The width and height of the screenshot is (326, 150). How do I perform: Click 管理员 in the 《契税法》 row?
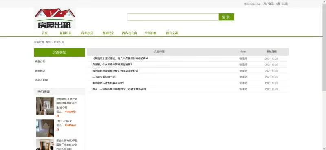[x=243, y=59]
